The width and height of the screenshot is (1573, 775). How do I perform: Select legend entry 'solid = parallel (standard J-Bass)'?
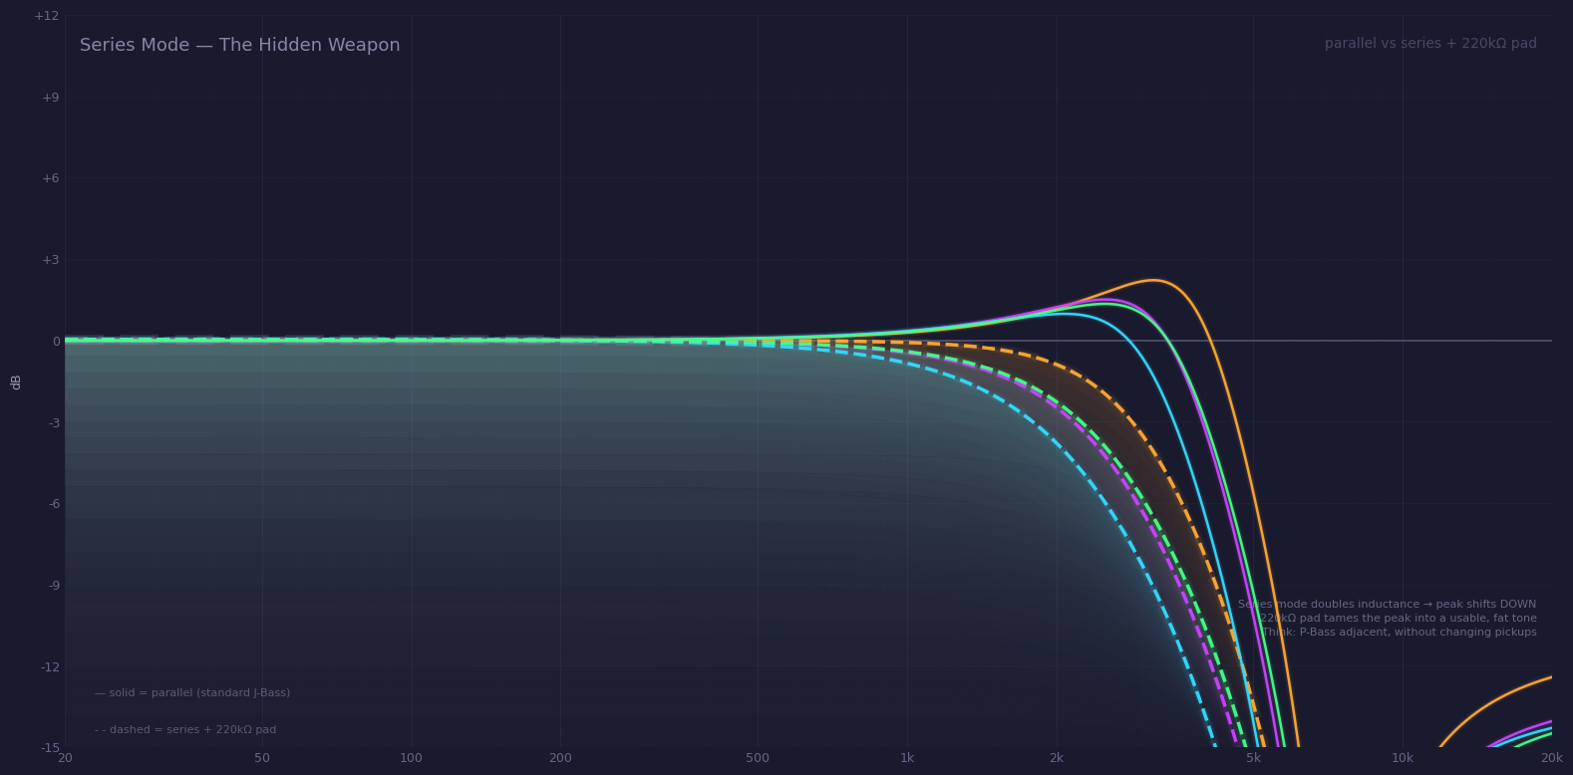click(192, 693)
